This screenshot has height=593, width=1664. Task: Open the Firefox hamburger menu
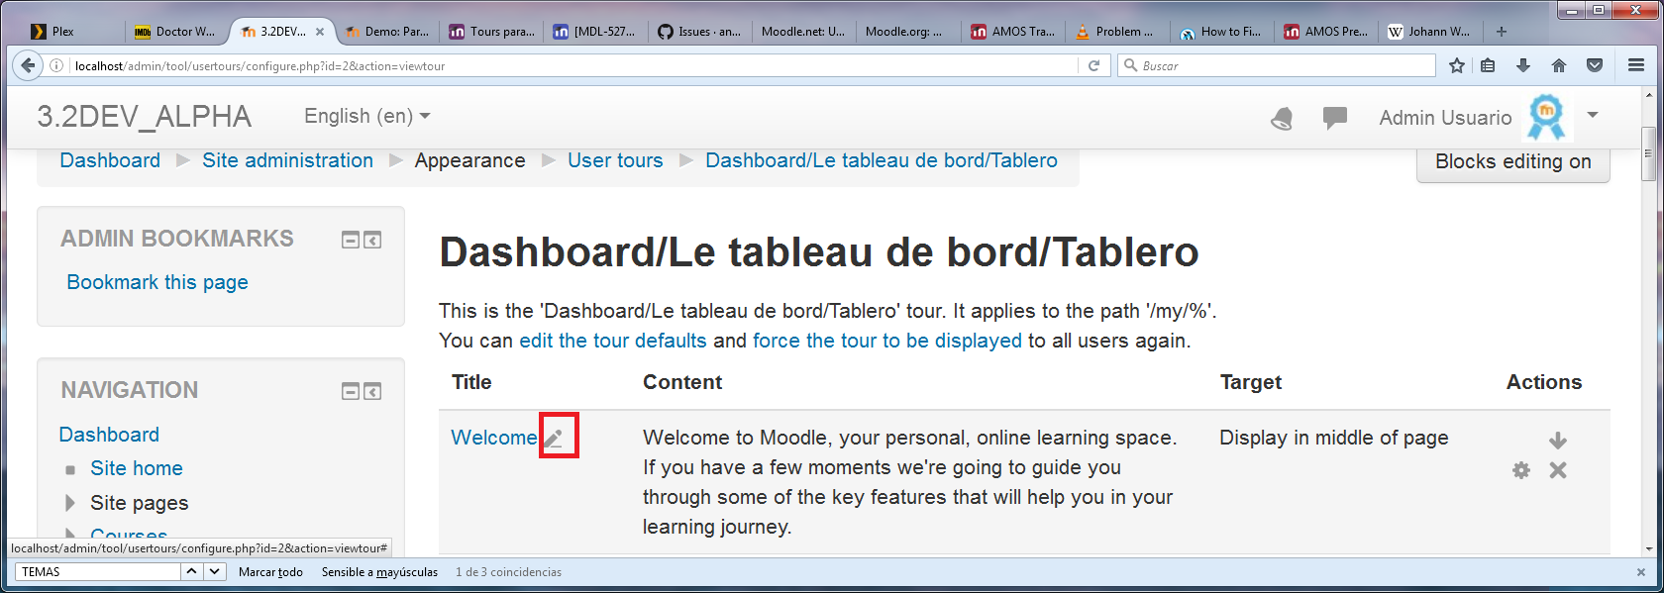pyautogui.click(x=1636, y=65)
